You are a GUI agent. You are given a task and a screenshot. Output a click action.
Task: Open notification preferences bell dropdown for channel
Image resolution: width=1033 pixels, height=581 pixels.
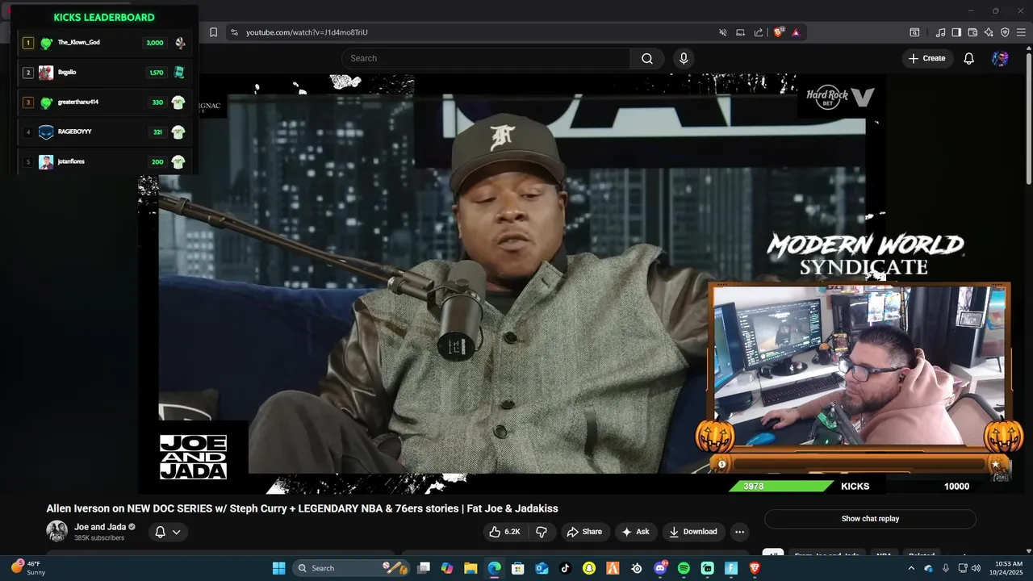[x=168, y=532]
